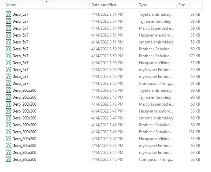This screenshot has width=211, height=172.
Task: Click the icon of the 179 KB Brother file
Action: [9, 56]
